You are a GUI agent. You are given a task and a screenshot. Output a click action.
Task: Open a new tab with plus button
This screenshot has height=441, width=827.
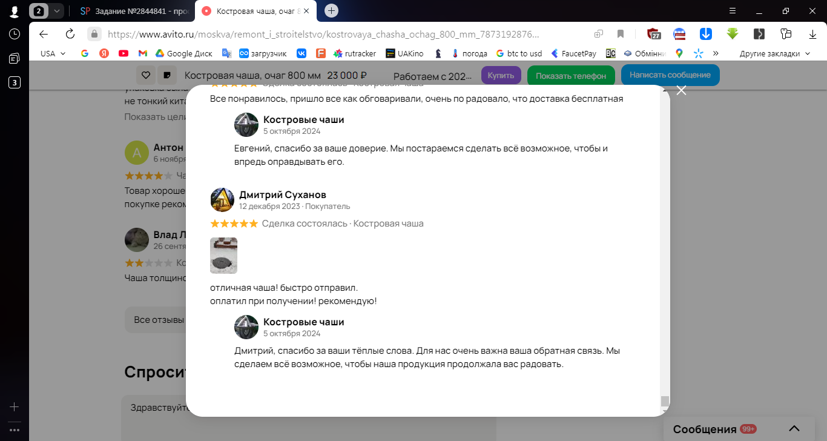(x=331, y=11)
